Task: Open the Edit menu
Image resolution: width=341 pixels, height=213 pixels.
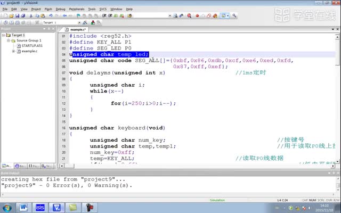Action: (14, 9)
